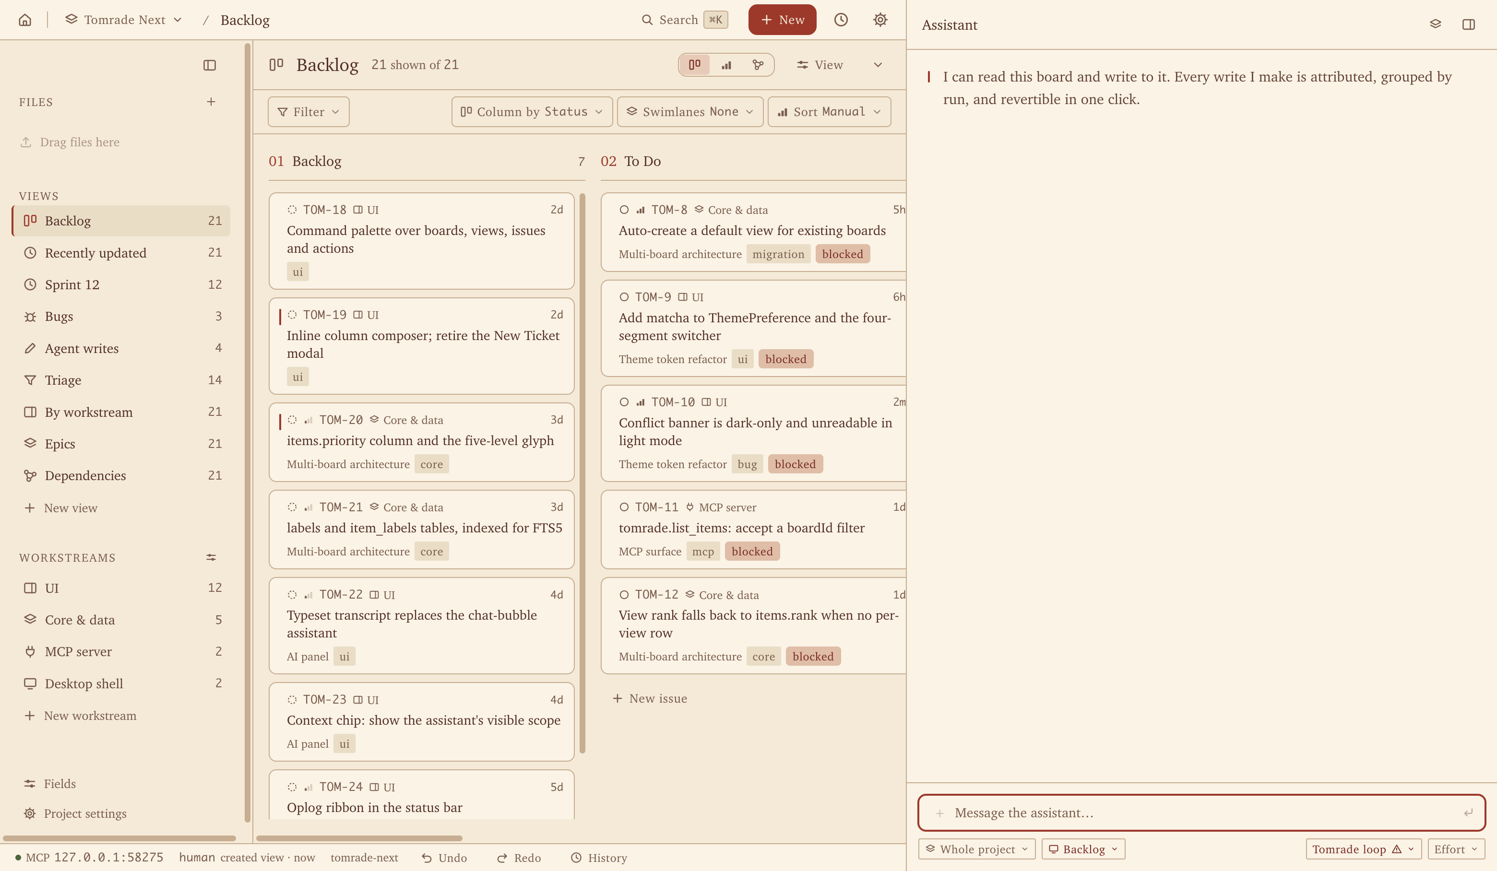Click the Backlog column vertical scrollbar

[582, 473]
